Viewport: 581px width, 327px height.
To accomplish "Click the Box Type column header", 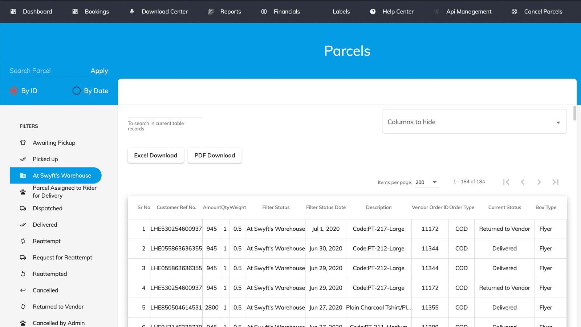I will click(546, 207).
